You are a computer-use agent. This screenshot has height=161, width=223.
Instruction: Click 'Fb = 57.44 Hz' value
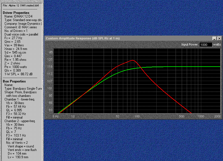(x=16, y=107)
